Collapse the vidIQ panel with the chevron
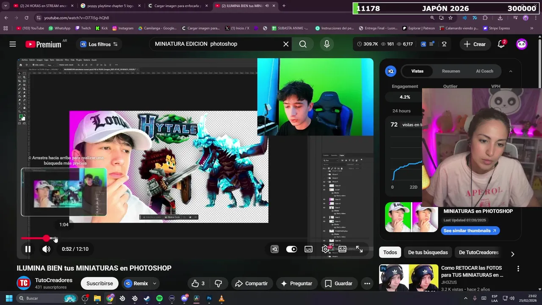Viewport: 542px width, 305px height. pyautogui.click(x=510, y=71)
